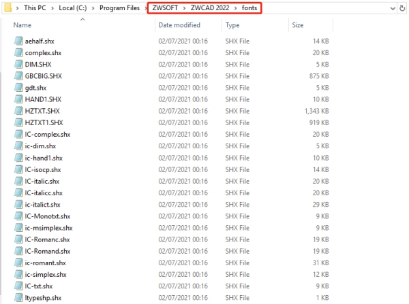
Task: Click the IC-italic.shx file icon
Action: point(18,181)
